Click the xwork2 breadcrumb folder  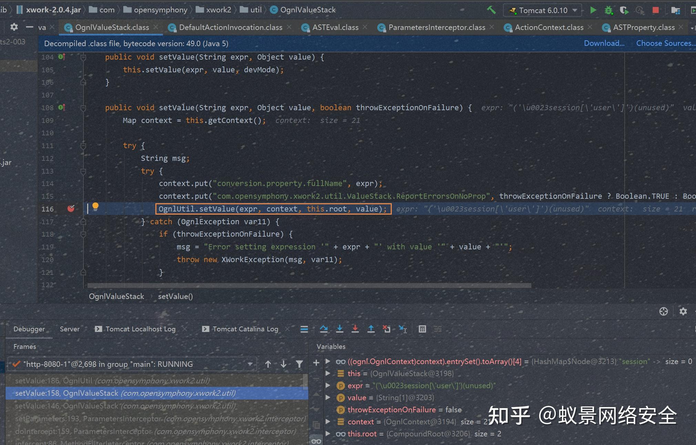coord(218,10)
